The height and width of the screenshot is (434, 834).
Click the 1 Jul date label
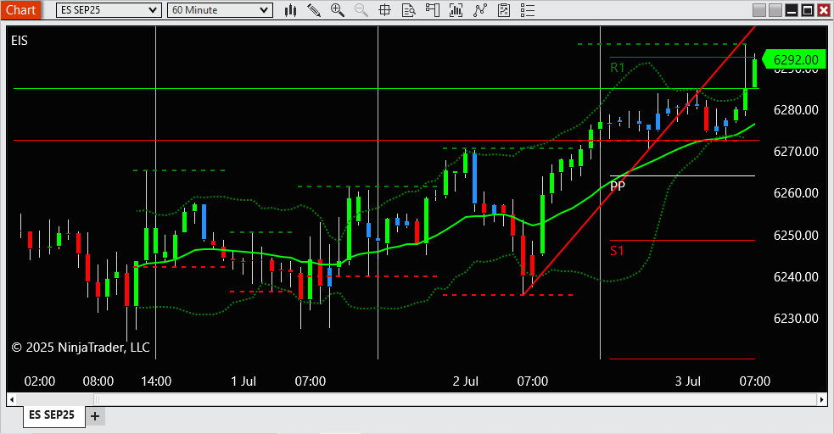(243, 381)
